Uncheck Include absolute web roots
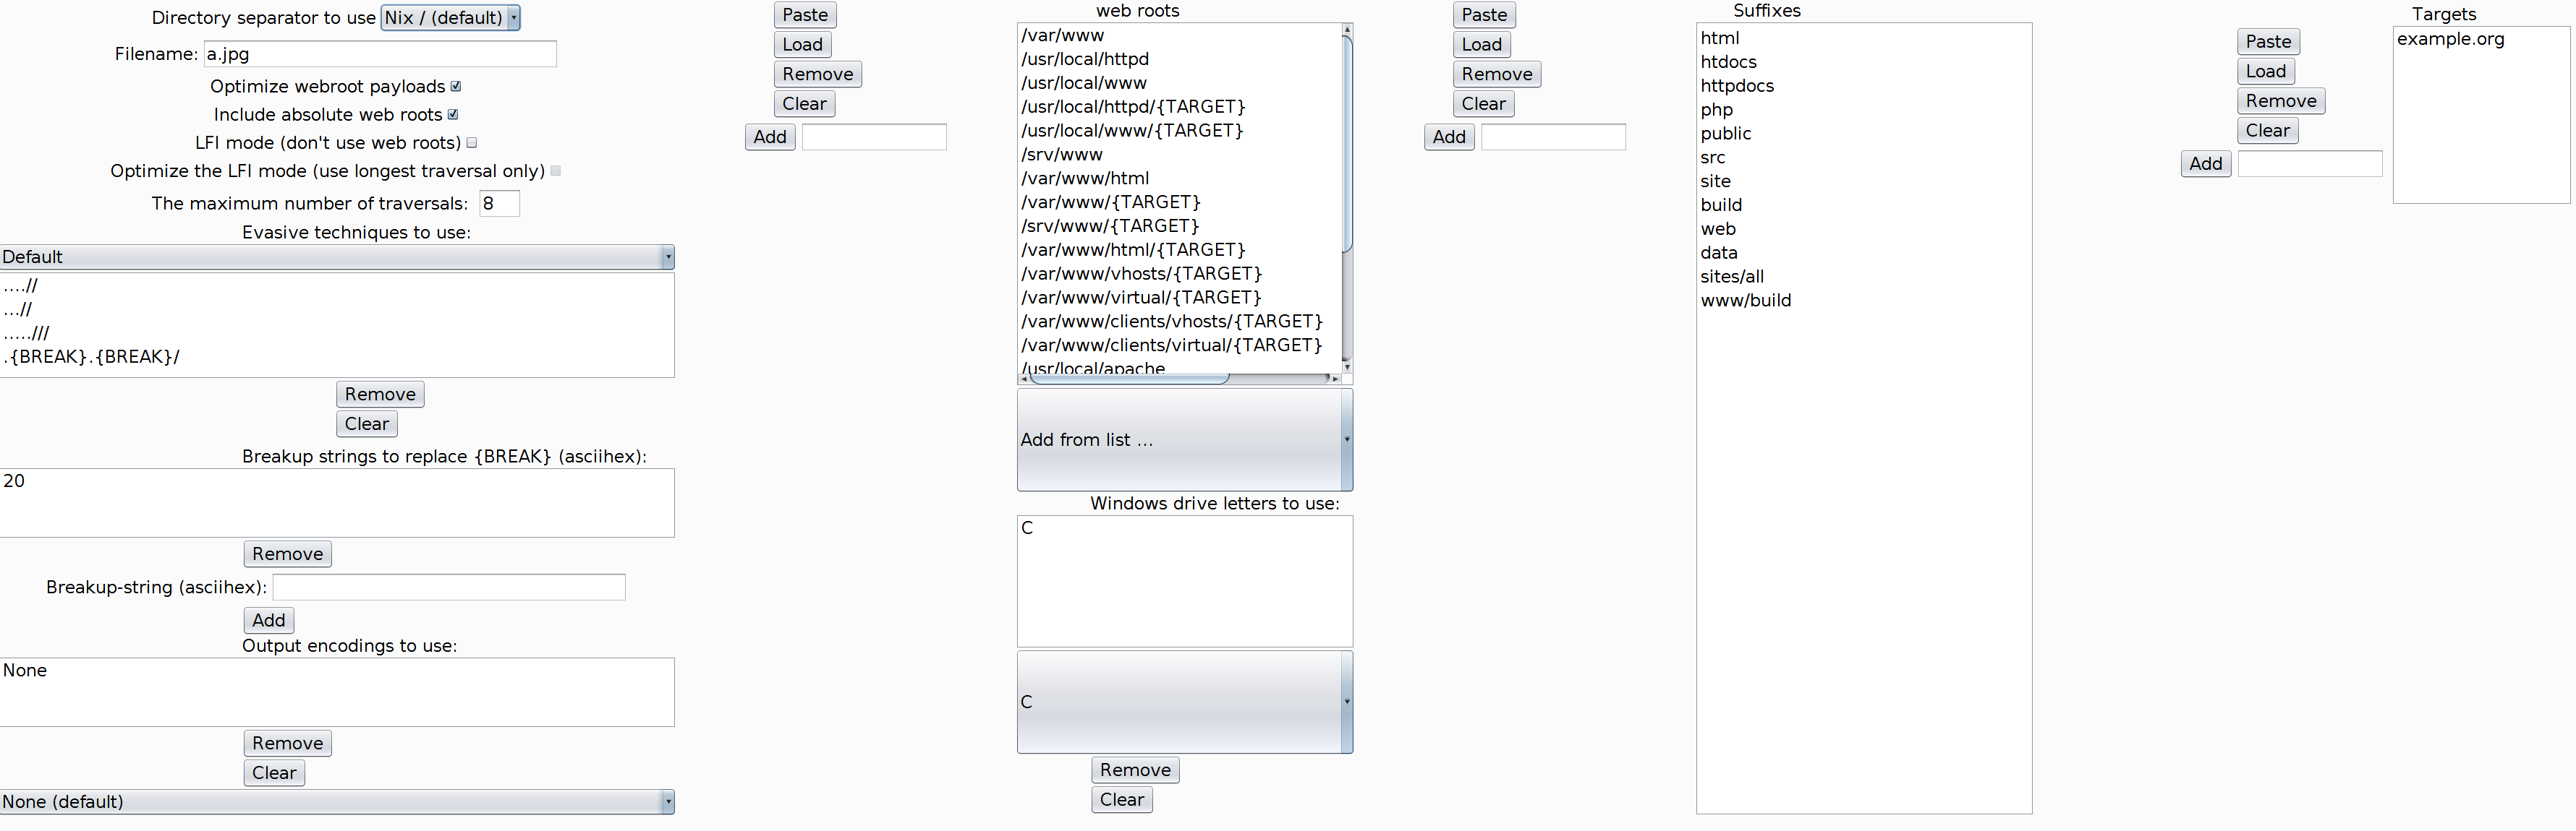This screenshot has height=831, width=2576. tap(453, 115)
